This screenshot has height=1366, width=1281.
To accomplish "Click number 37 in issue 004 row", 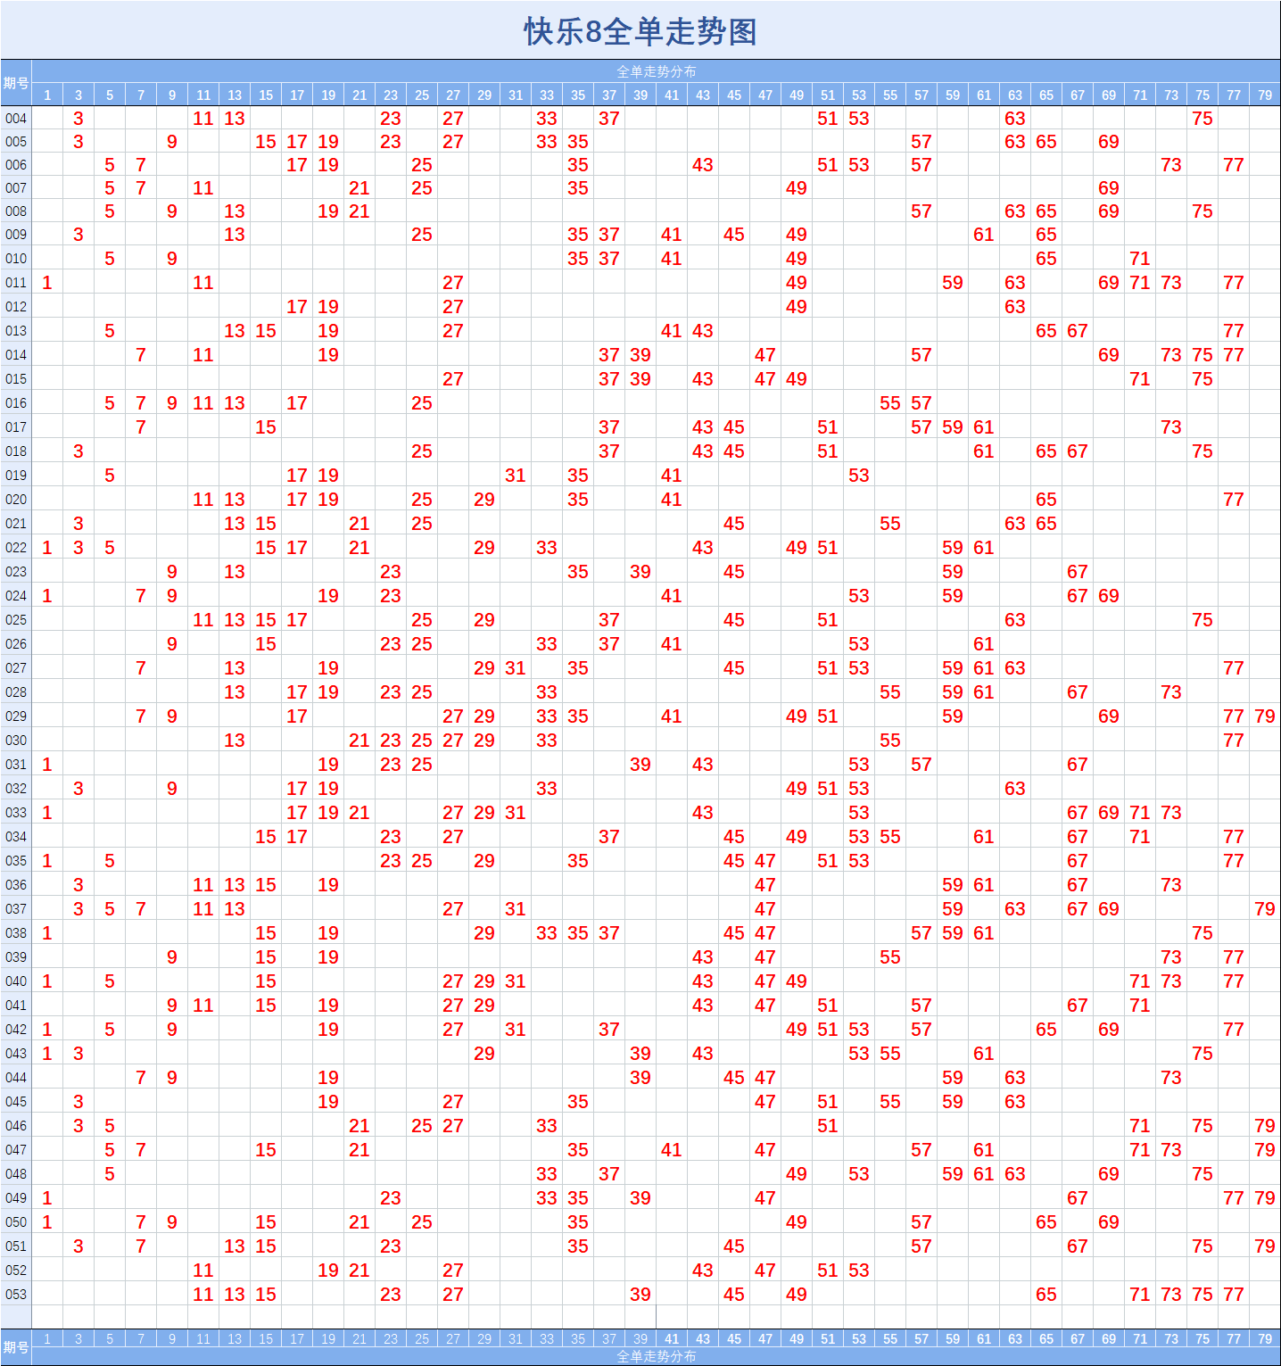I will tap(609, 118).
